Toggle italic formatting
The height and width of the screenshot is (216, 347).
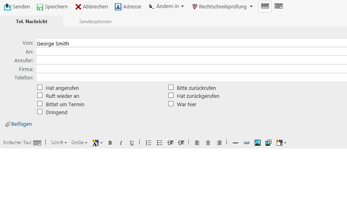pyautogui.click(x=121, y=143)
